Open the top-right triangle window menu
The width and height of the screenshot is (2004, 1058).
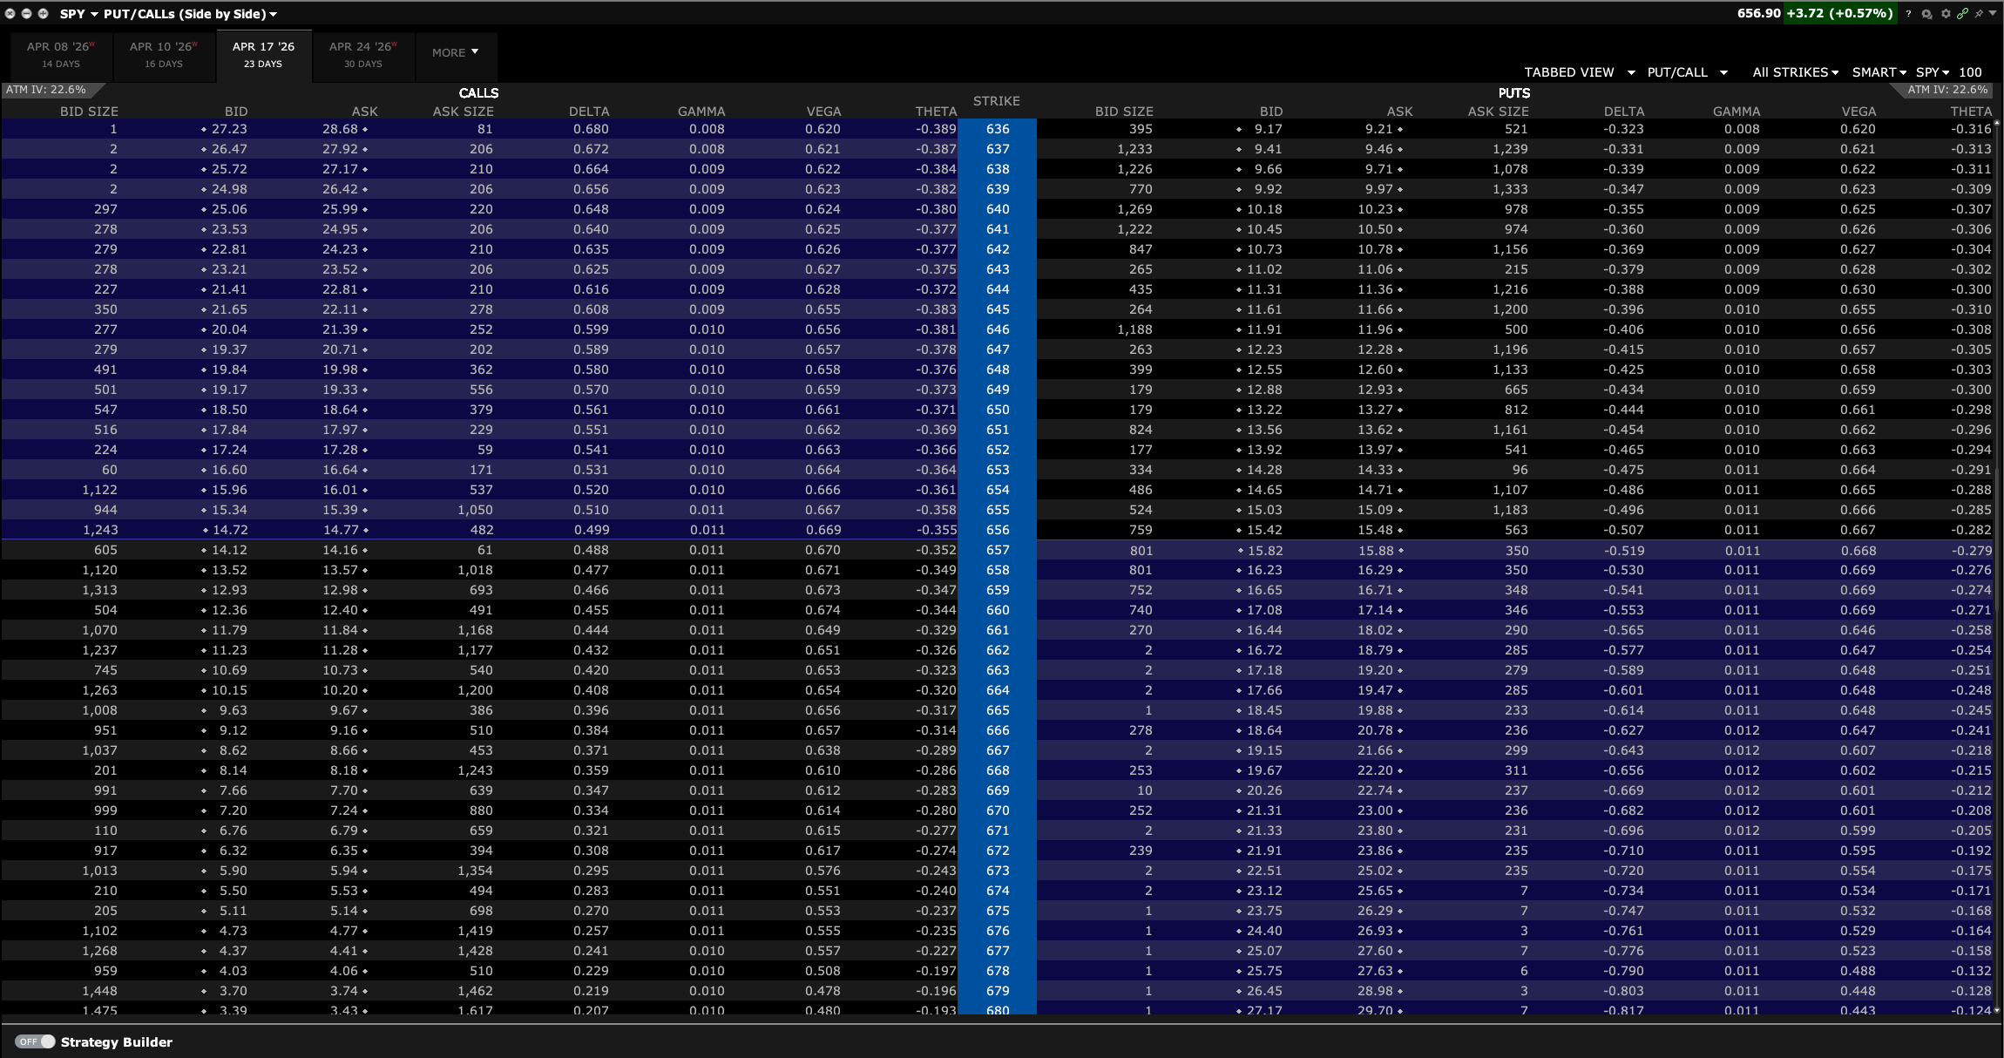[x=1993, y=14]
